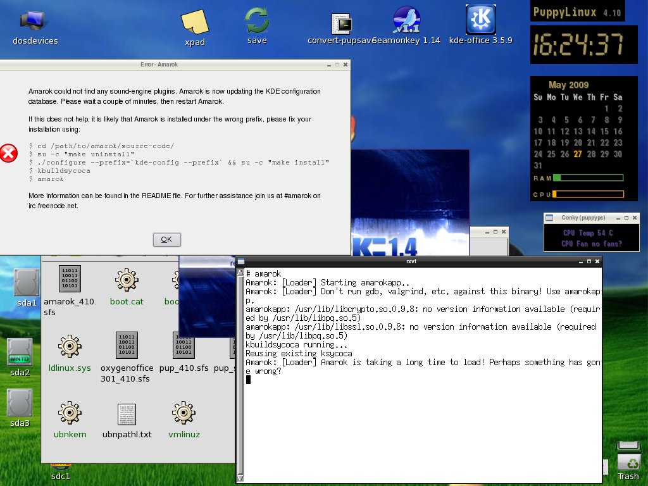Select the vmlinuz file icon

pos(184,413)
